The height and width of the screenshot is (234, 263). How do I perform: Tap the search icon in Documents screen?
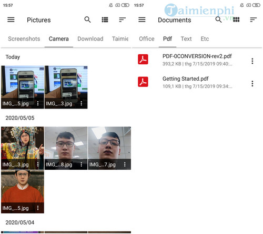click(x=218, y=19)
